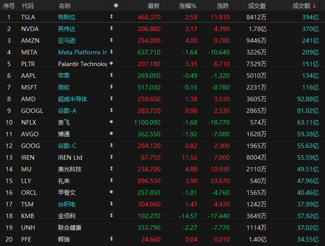325x246 pixels.
Task: Sort by the 代码 column header
Action: click(28, 6)
